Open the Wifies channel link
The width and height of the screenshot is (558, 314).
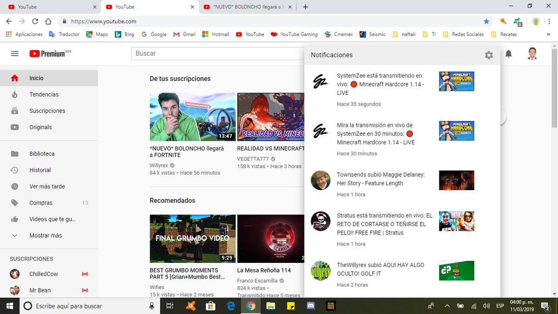157,287
